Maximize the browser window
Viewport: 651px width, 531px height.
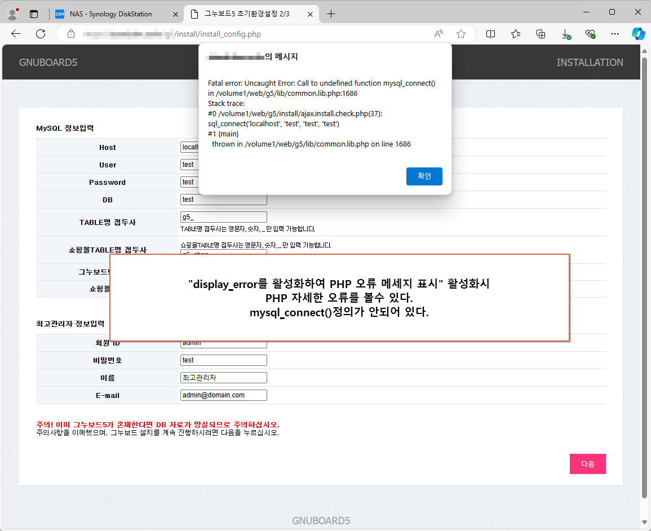(612, 12)
